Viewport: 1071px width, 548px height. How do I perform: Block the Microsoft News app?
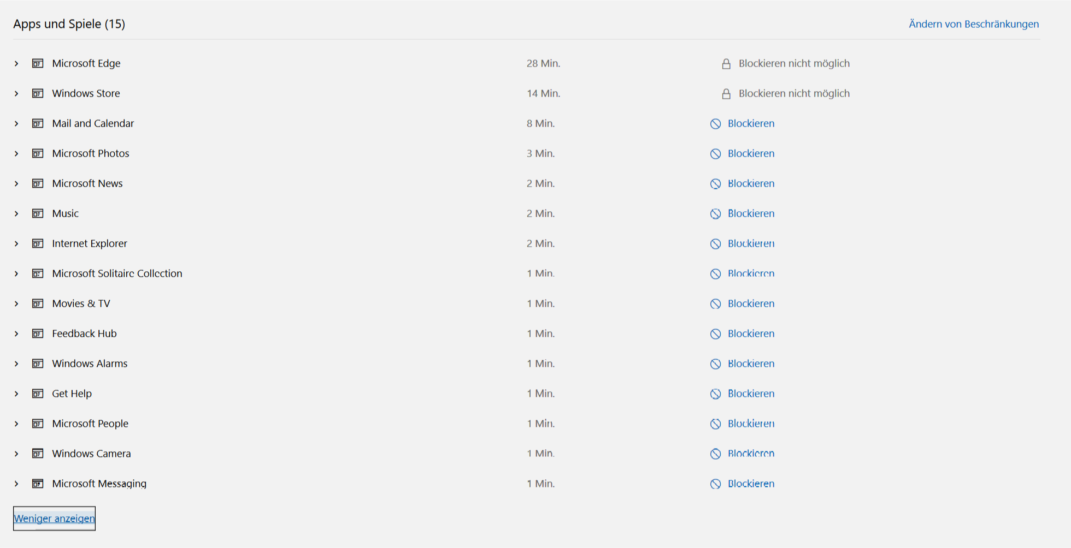pos(743,183)
